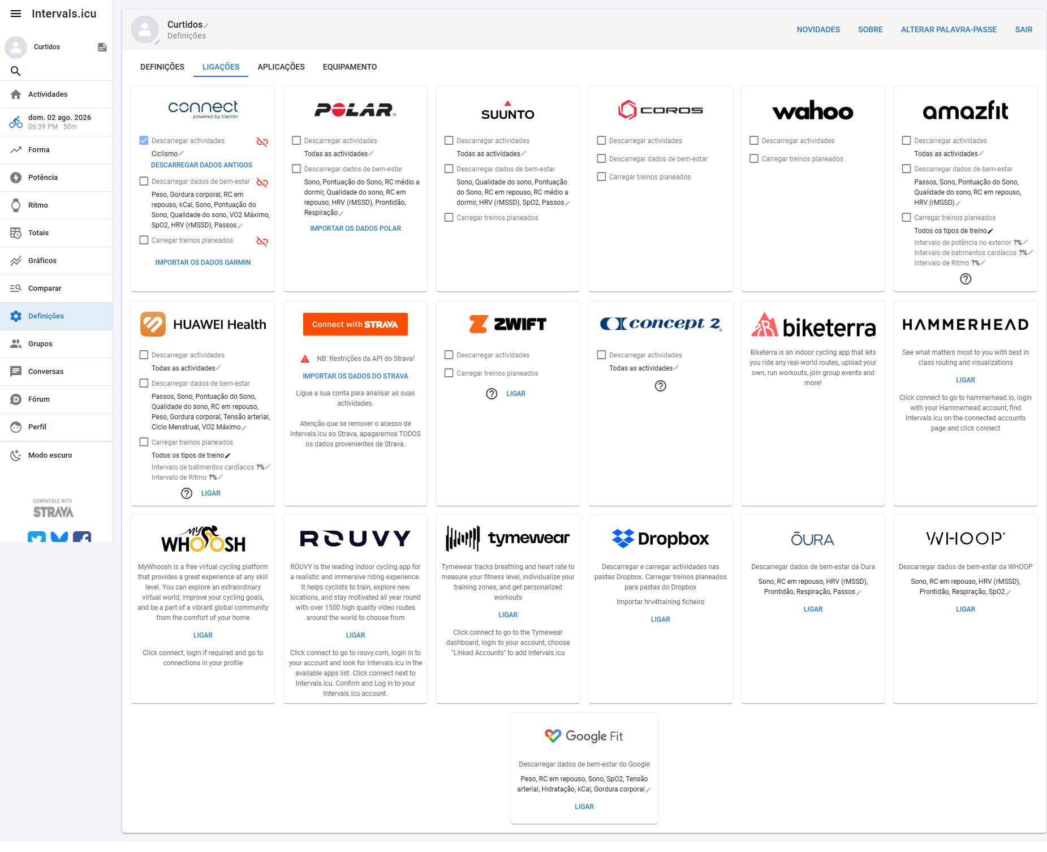1047x852 pixels.
Task: Check Suunto 'Carregar treinos planeados' checkbox
Action: (x=449, y=217)
